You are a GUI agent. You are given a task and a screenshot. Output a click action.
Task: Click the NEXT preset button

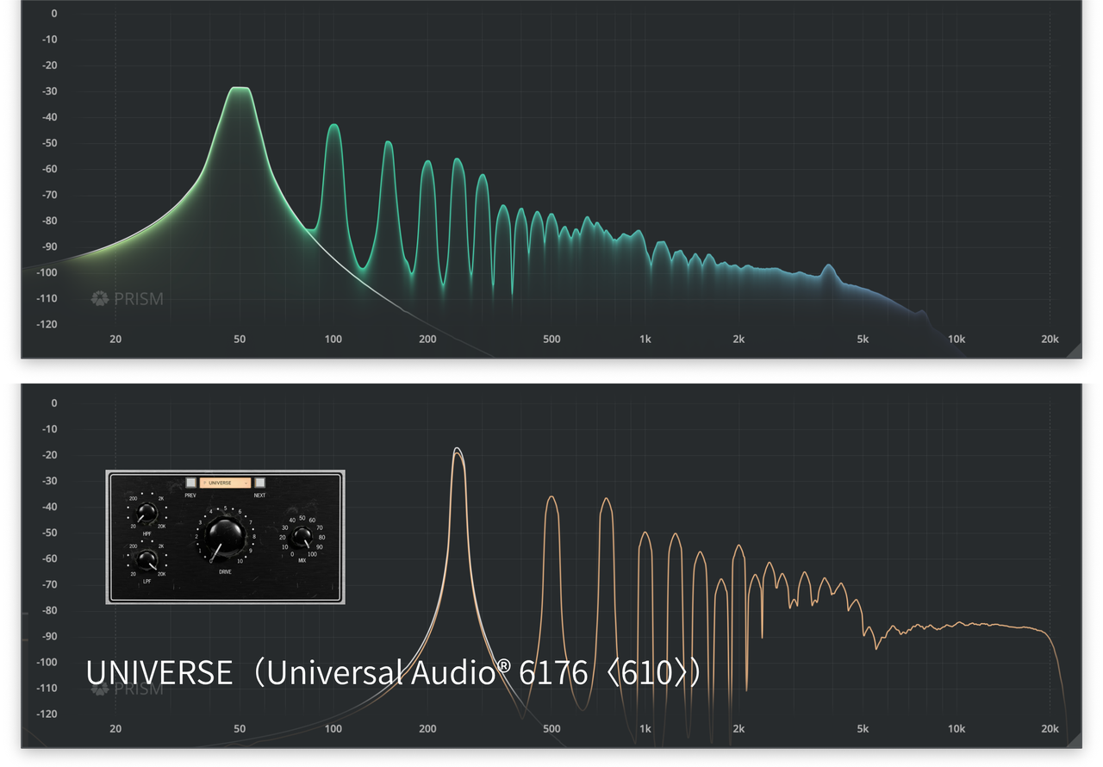pos(259,483)
